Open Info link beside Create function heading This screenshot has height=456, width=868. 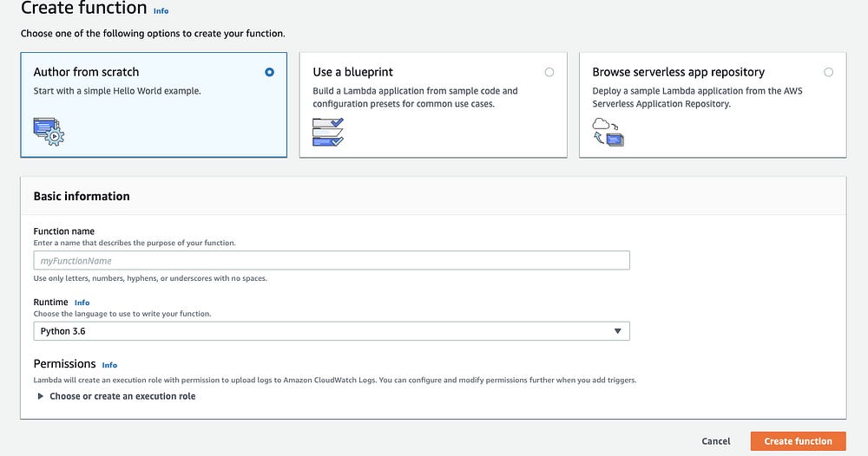161,11
